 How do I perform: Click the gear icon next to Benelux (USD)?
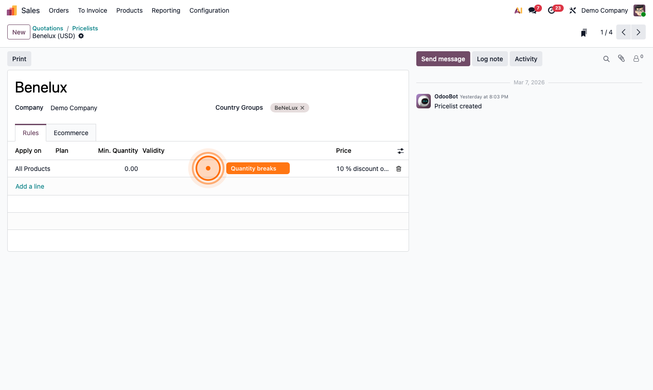81,36
